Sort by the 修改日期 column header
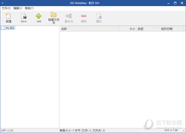 [172, 29]
